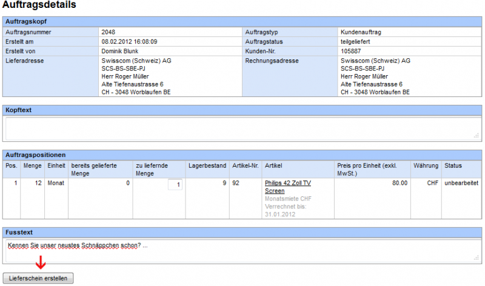
Task: Click the Erstellt am label
Action: point(19,42)
